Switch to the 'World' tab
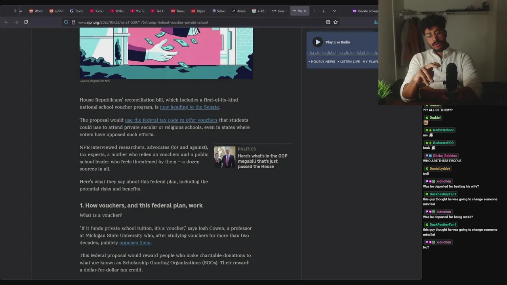 coord(36,11)
